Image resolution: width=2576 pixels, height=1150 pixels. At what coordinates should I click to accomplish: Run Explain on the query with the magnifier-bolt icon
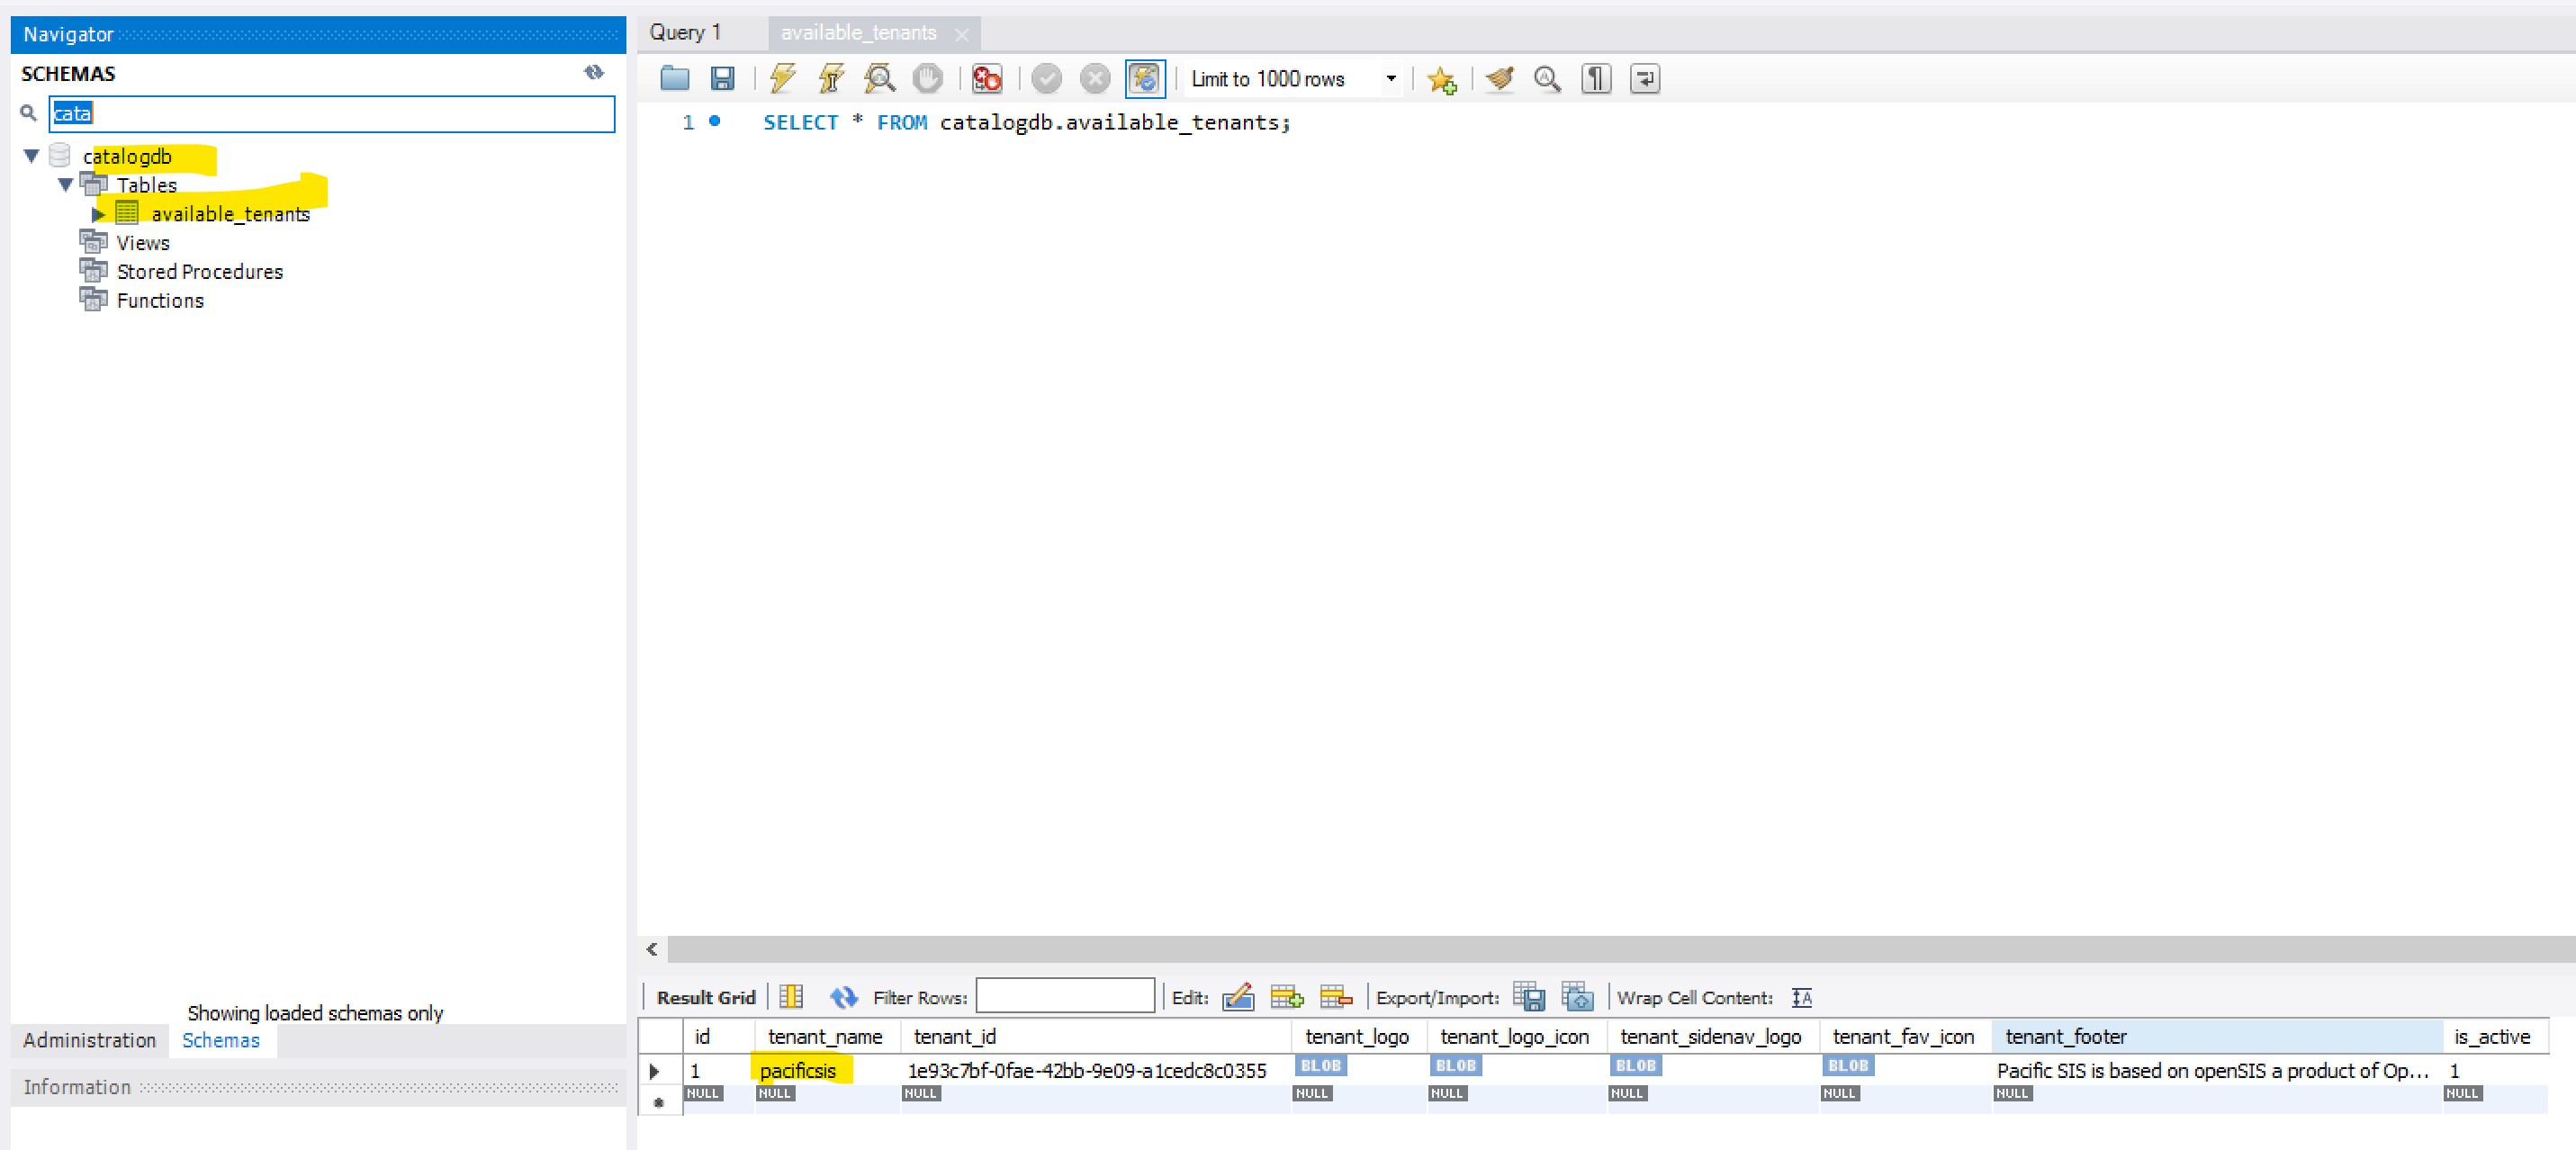(879, 78)
